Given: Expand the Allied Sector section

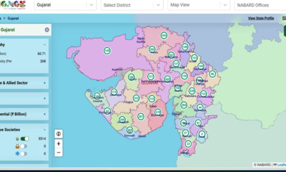Looking at the screenshot, I should pyautogui.click(x=44, y=83).
